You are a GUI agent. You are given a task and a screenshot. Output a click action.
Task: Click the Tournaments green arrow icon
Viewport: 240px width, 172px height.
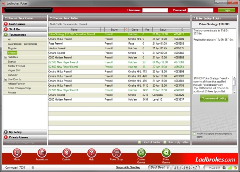coord(6,34)
